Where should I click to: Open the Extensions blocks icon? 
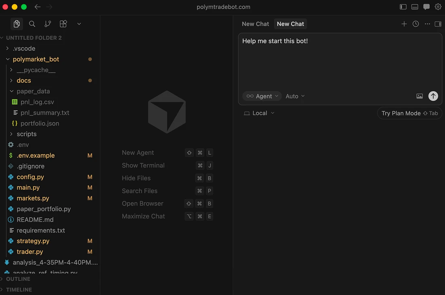[63, 24]
